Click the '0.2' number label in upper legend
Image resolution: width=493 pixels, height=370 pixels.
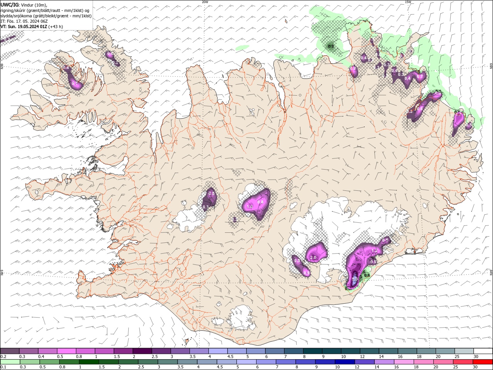click(x=3, y=357)
